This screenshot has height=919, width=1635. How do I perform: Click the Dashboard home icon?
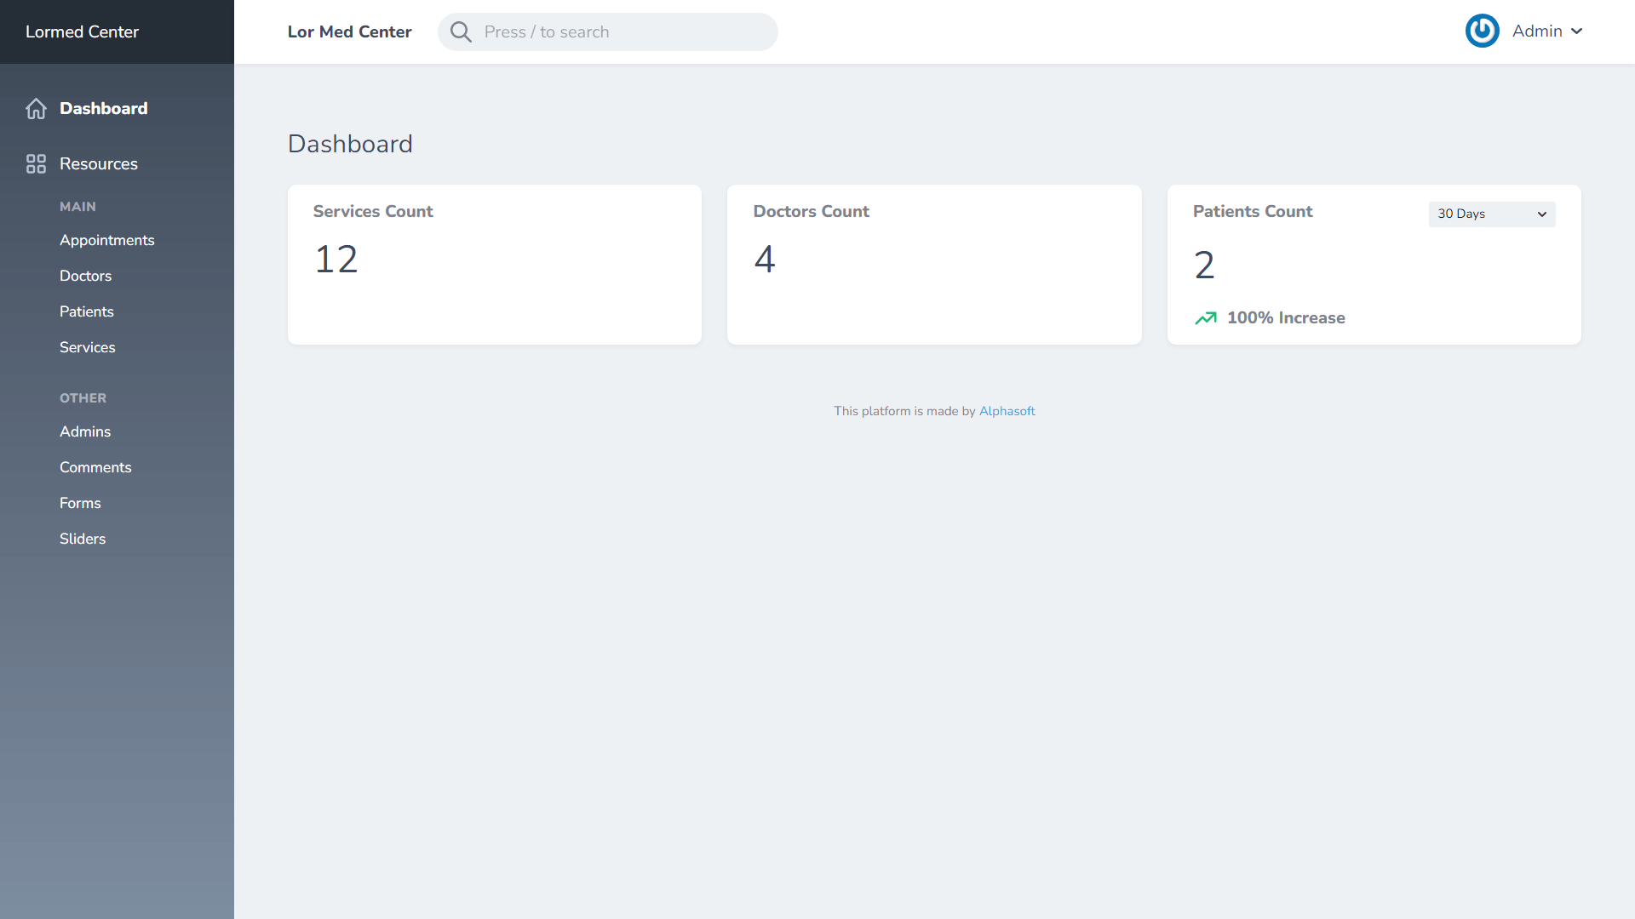tap(36, 109)
